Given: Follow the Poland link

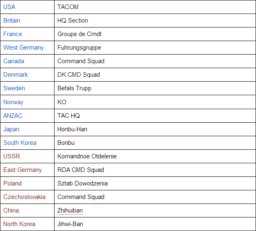Looking at the screenshot, I should coord(12,183).
